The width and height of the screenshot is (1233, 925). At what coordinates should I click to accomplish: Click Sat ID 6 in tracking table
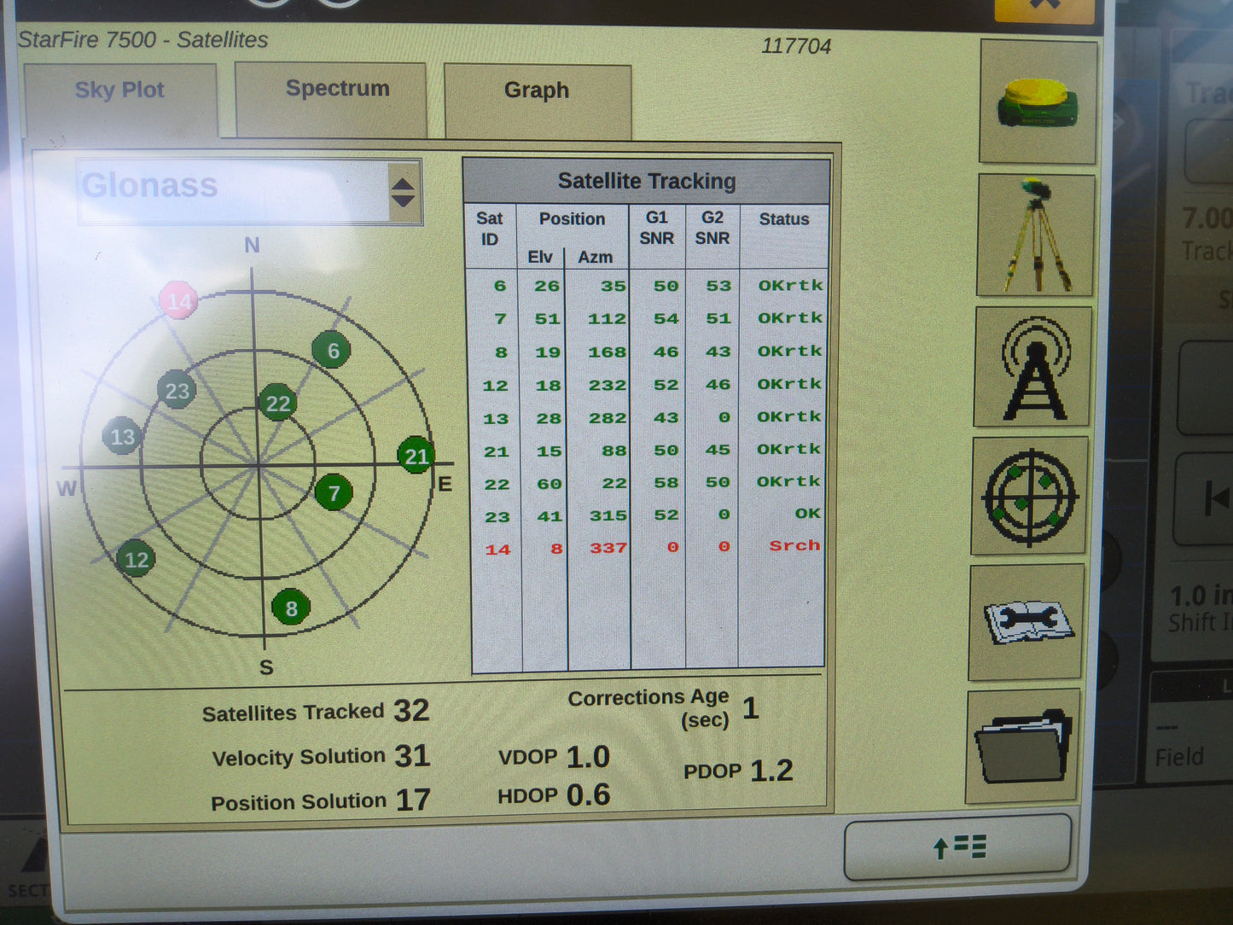click(x=500, y=286)
